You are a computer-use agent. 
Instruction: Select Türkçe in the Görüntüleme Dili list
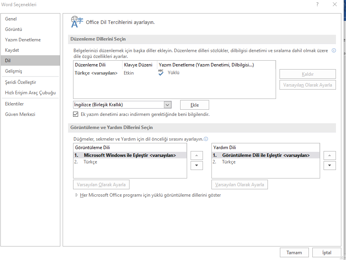[90, 162]
